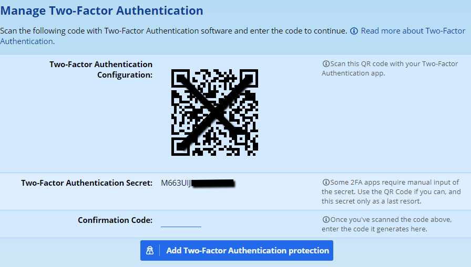Click the Confirmation Code label
Image resolution: width=471 pixels, height=267 pixels.
(115, 220)
